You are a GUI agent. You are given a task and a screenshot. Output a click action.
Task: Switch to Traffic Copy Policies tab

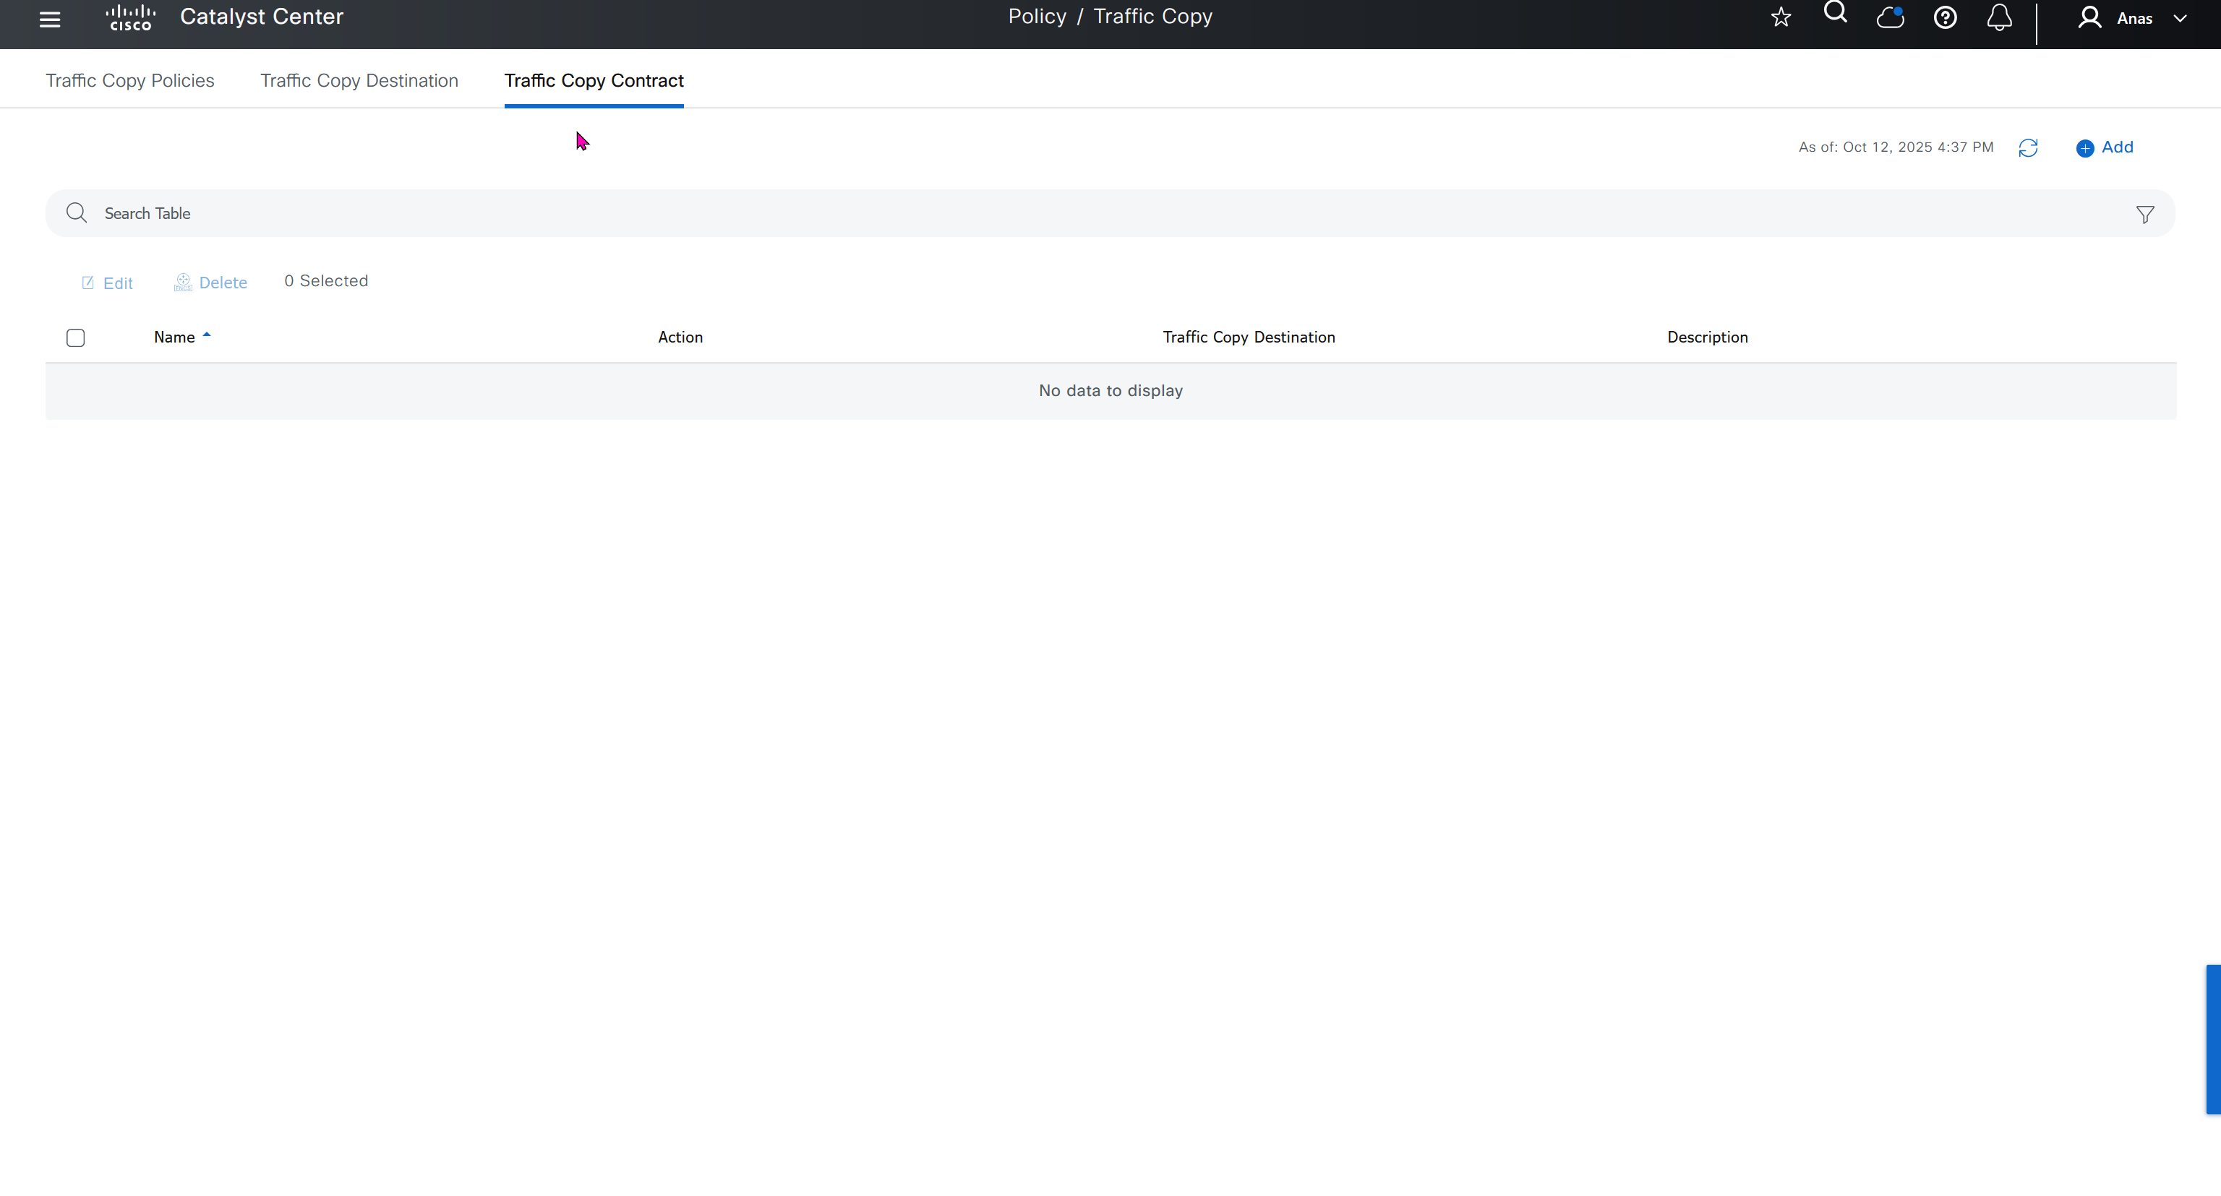tap(130, 80)
